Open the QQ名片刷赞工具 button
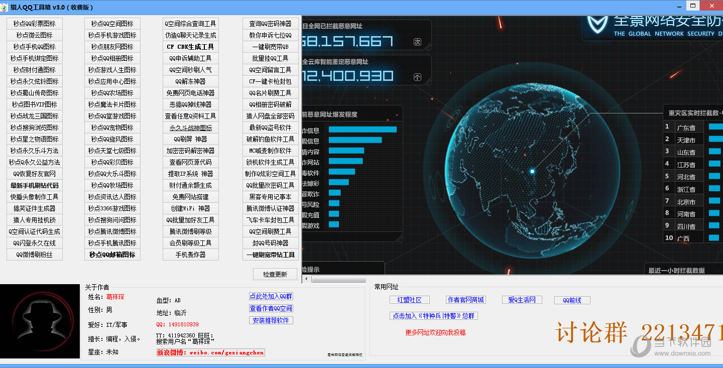This screenshot has height=368, width=723. [271, 93]
